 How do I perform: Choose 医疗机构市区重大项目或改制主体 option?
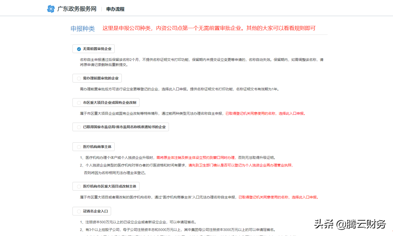(x=79, y=187)
